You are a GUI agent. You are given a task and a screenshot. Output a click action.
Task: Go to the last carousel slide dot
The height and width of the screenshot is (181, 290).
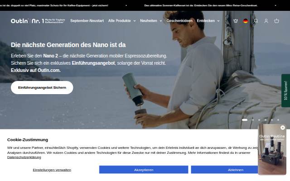(x=278, y=120)
